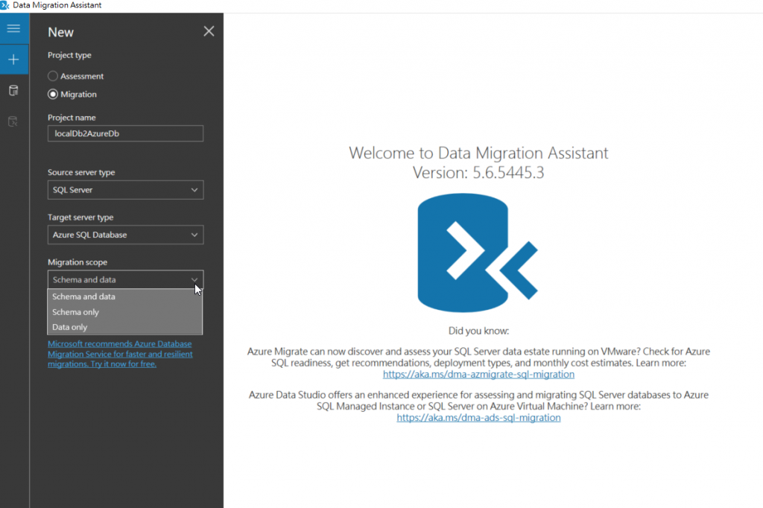Click the 'Version: 5.6.5445.3' text

(x=478, y=172)
